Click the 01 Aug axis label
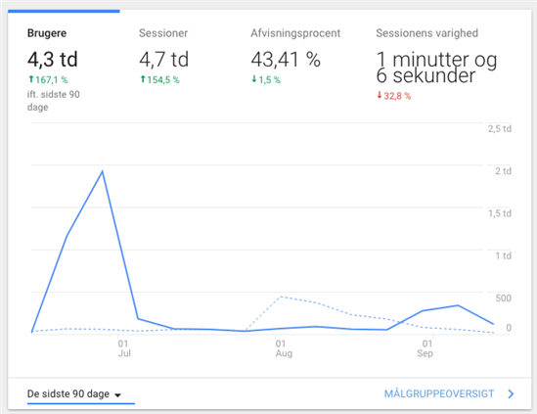The image size is (537, 414). [284, 348]
